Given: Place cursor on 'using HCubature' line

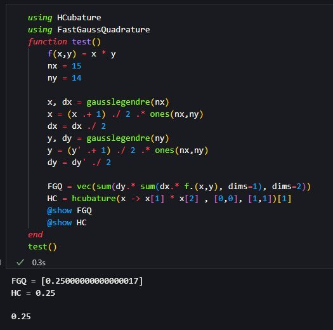Looking at the screenshot, I should (64, 17).
